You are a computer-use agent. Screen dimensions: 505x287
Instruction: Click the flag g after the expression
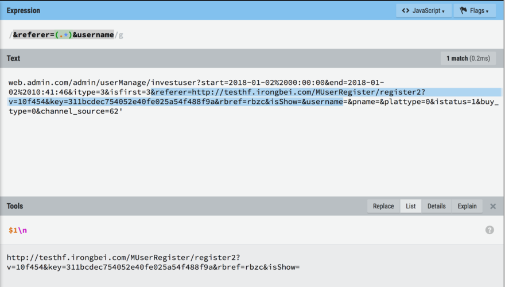[x=121, y=35]
